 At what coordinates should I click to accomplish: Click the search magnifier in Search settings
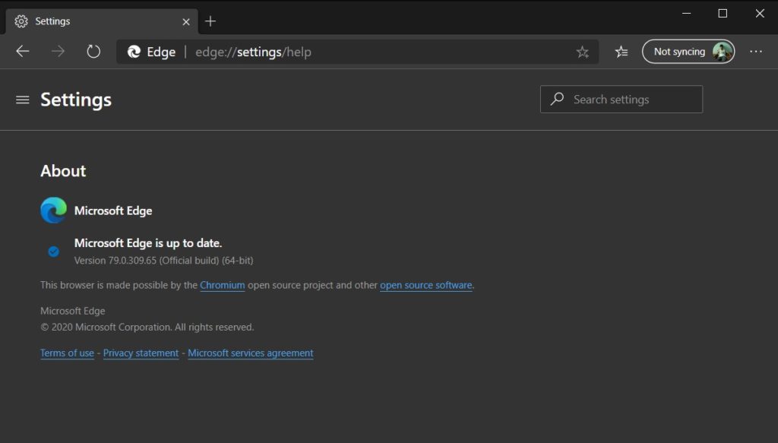pos(557,99)
